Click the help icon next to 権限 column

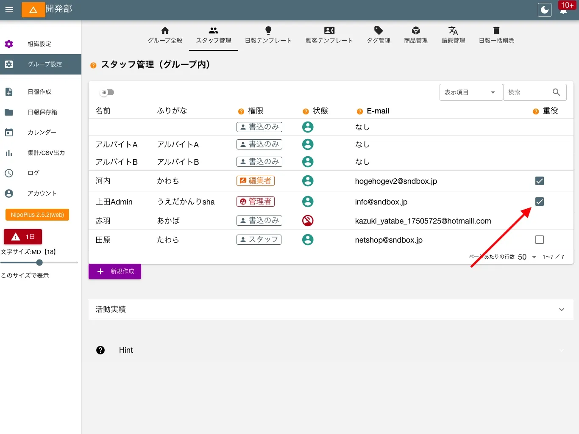tap(241, 111)
